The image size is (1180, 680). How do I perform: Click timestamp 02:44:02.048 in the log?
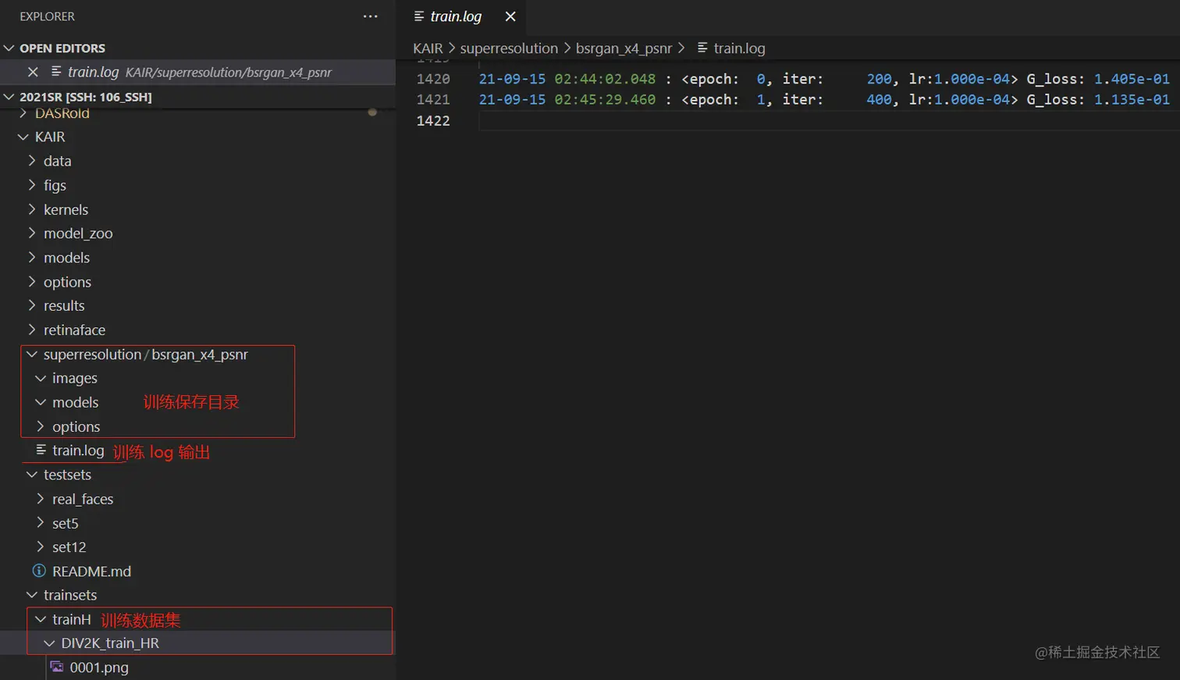[x=605, y=79]
